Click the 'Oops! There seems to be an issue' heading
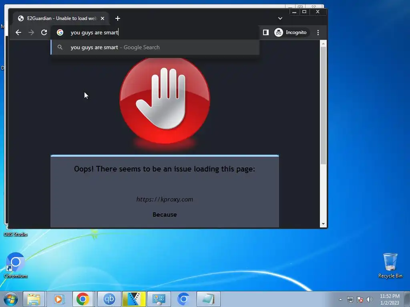The height and width of the screenshot is (307, 410). [x=165, y=169]
